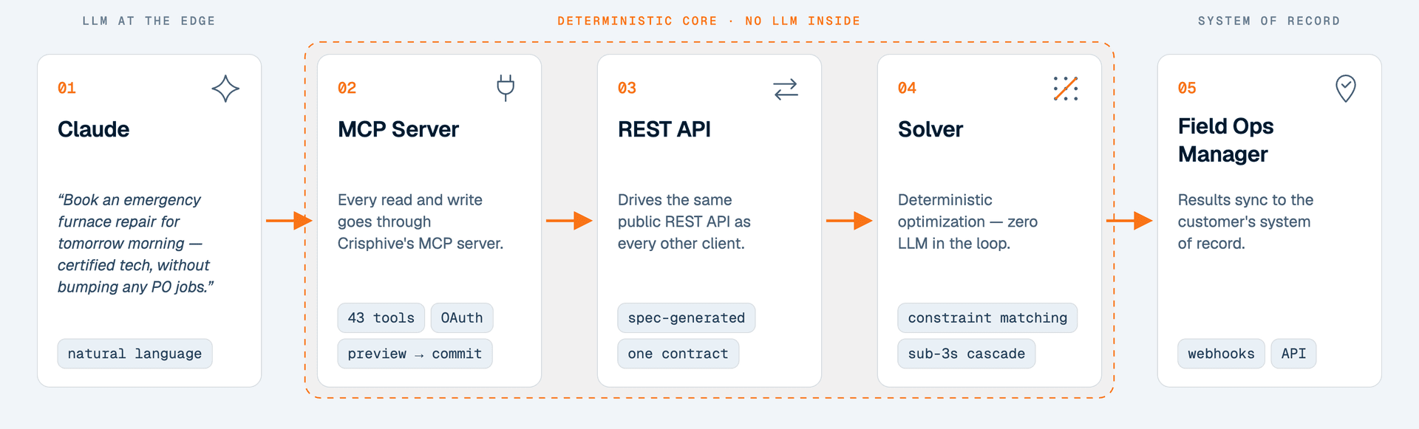This screenshot has height=429, width=1419.
Task: Click the step number "04"
Action: pyautogui.click(x=907, y=88)
